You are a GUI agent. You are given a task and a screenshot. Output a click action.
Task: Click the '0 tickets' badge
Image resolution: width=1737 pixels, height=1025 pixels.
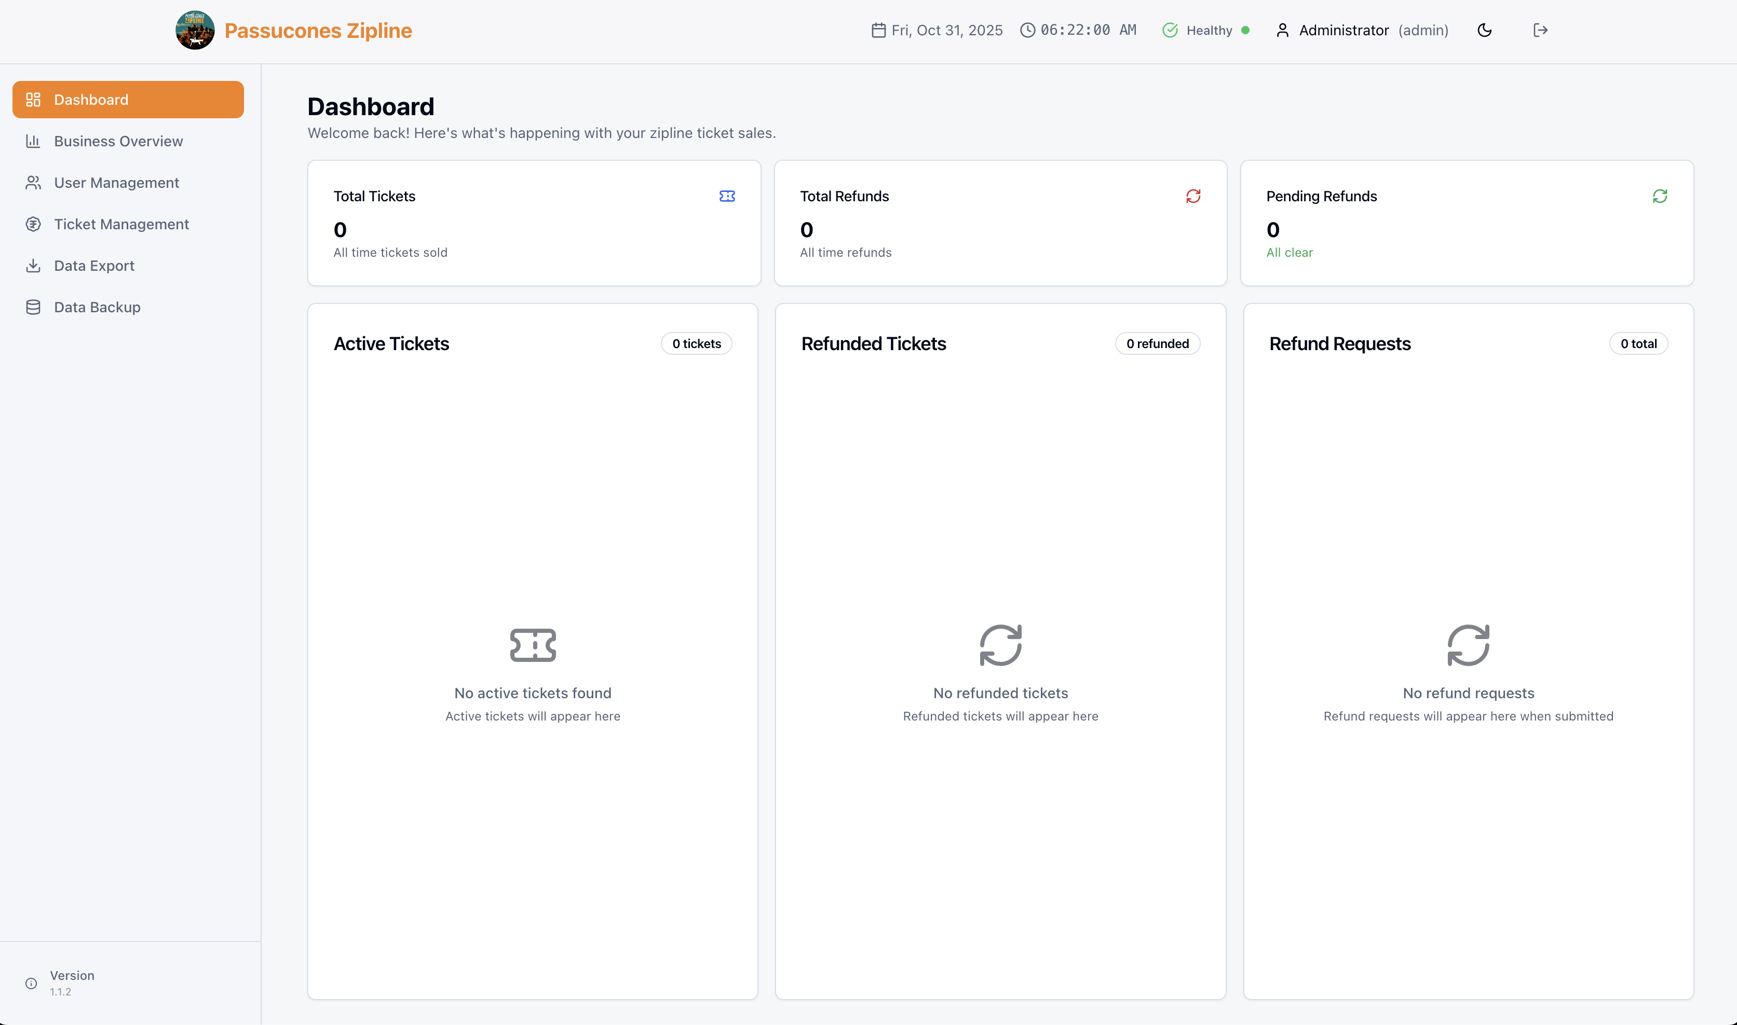click(x=696, y=344)
